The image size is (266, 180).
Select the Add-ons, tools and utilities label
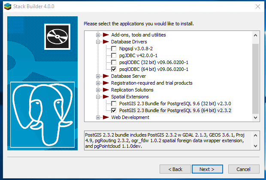pos(139,35)
